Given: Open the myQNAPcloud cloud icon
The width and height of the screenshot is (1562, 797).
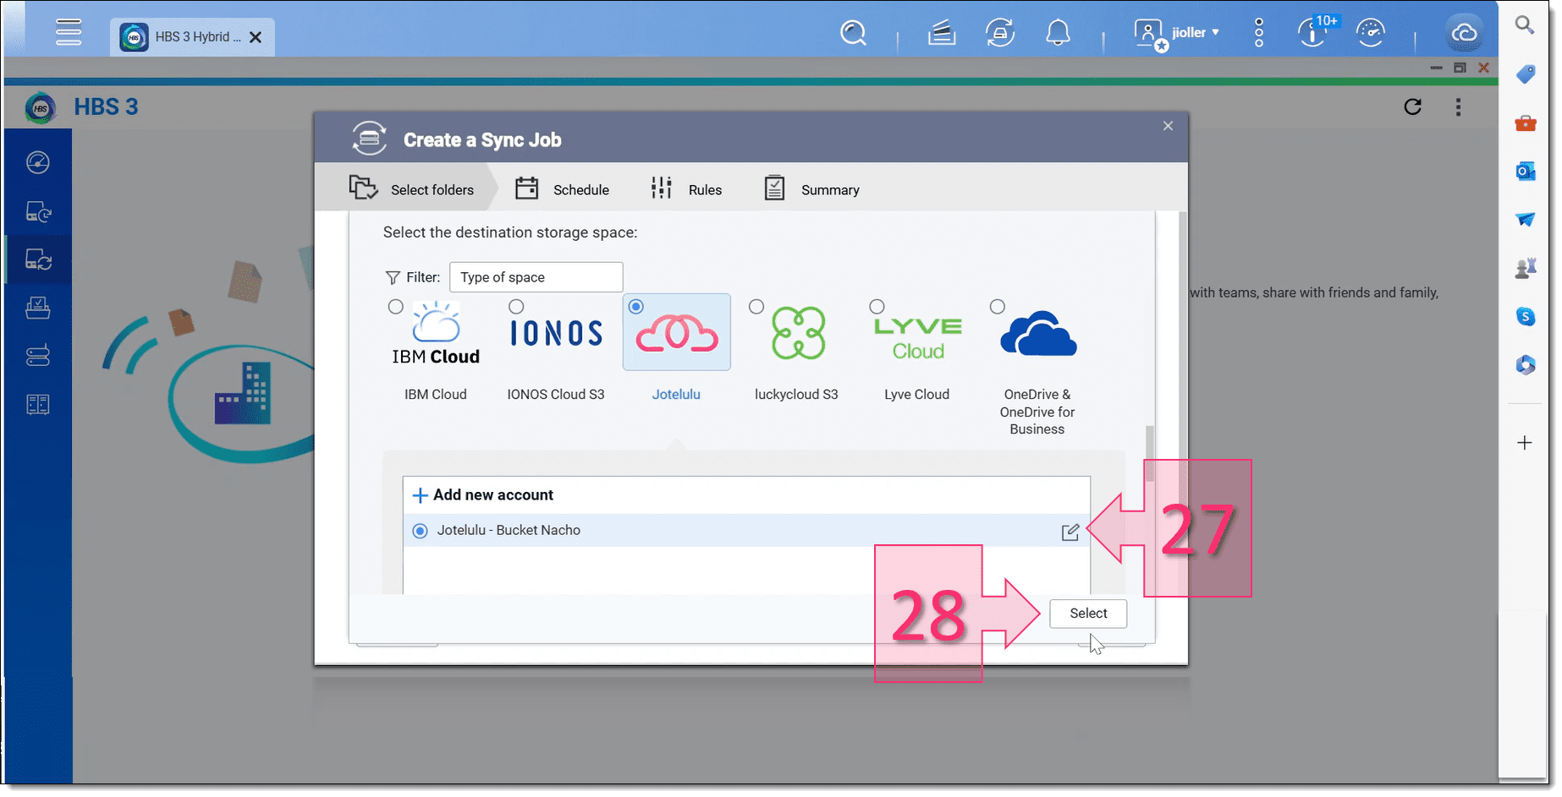Looking at the screenshot, I should pos(1465,33).
